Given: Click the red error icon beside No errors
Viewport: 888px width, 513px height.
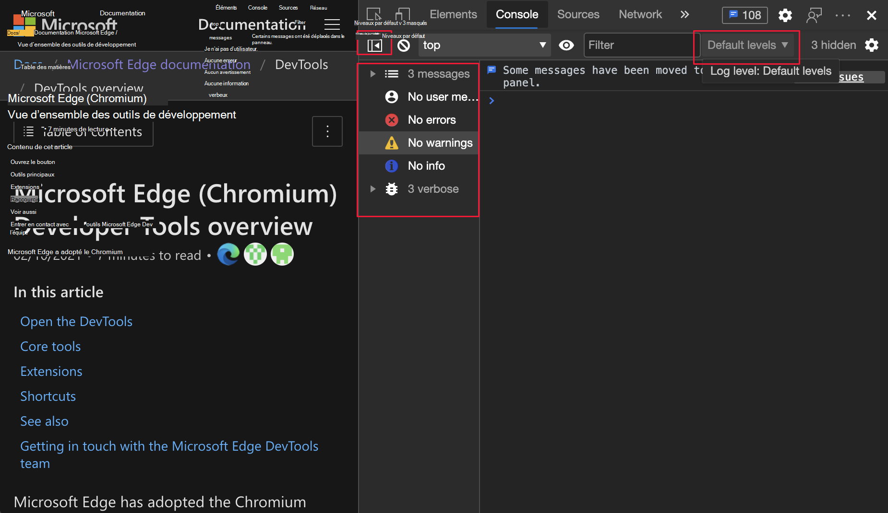Looking at the screenshot, I should pos(392,120).
